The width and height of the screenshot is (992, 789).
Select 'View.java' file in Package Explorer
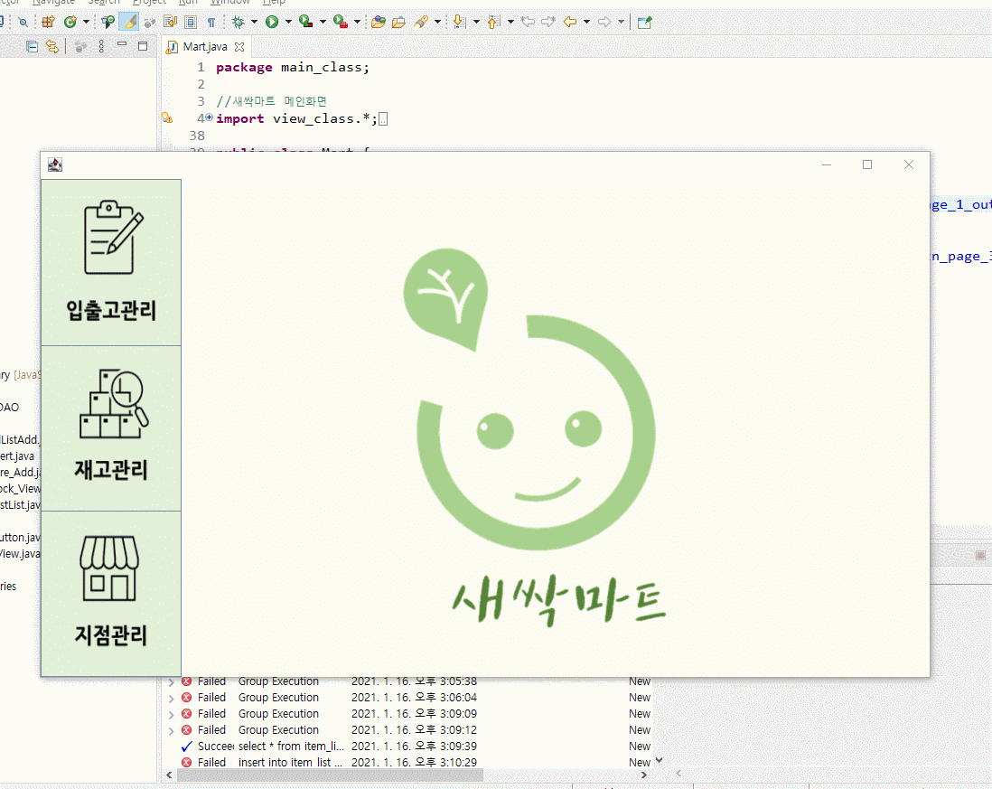pos(20,554)
